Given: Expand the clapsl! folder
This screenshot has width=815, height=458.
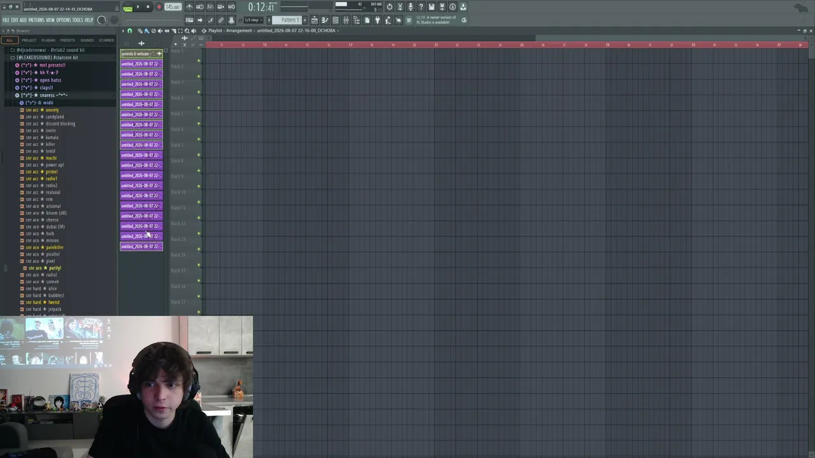Looking at the screenshot, I should pyautogui.click(x=35, y=88).
